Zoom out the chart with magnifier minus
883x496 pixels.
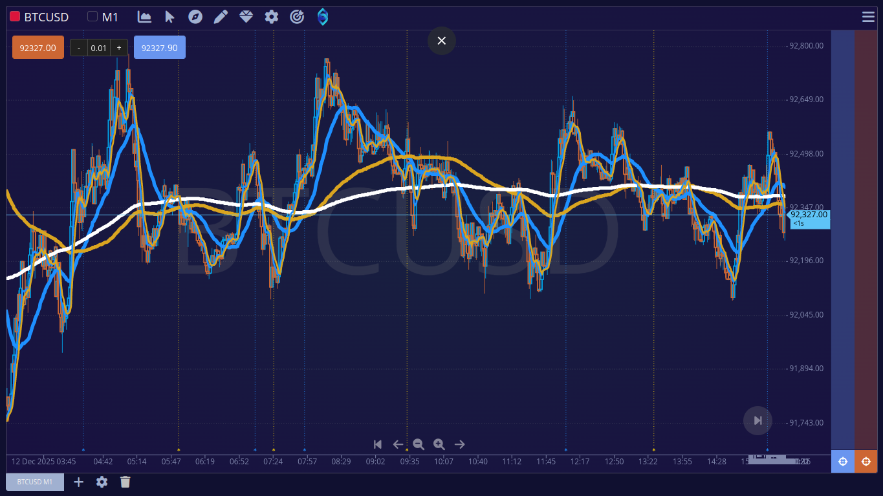419,444
